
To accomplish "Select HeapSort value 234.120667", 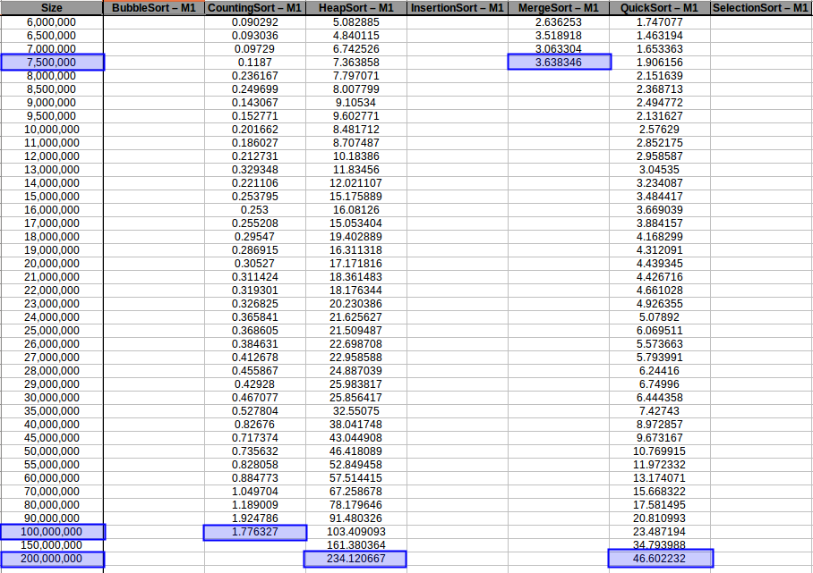I will click(x=356, y=559).
